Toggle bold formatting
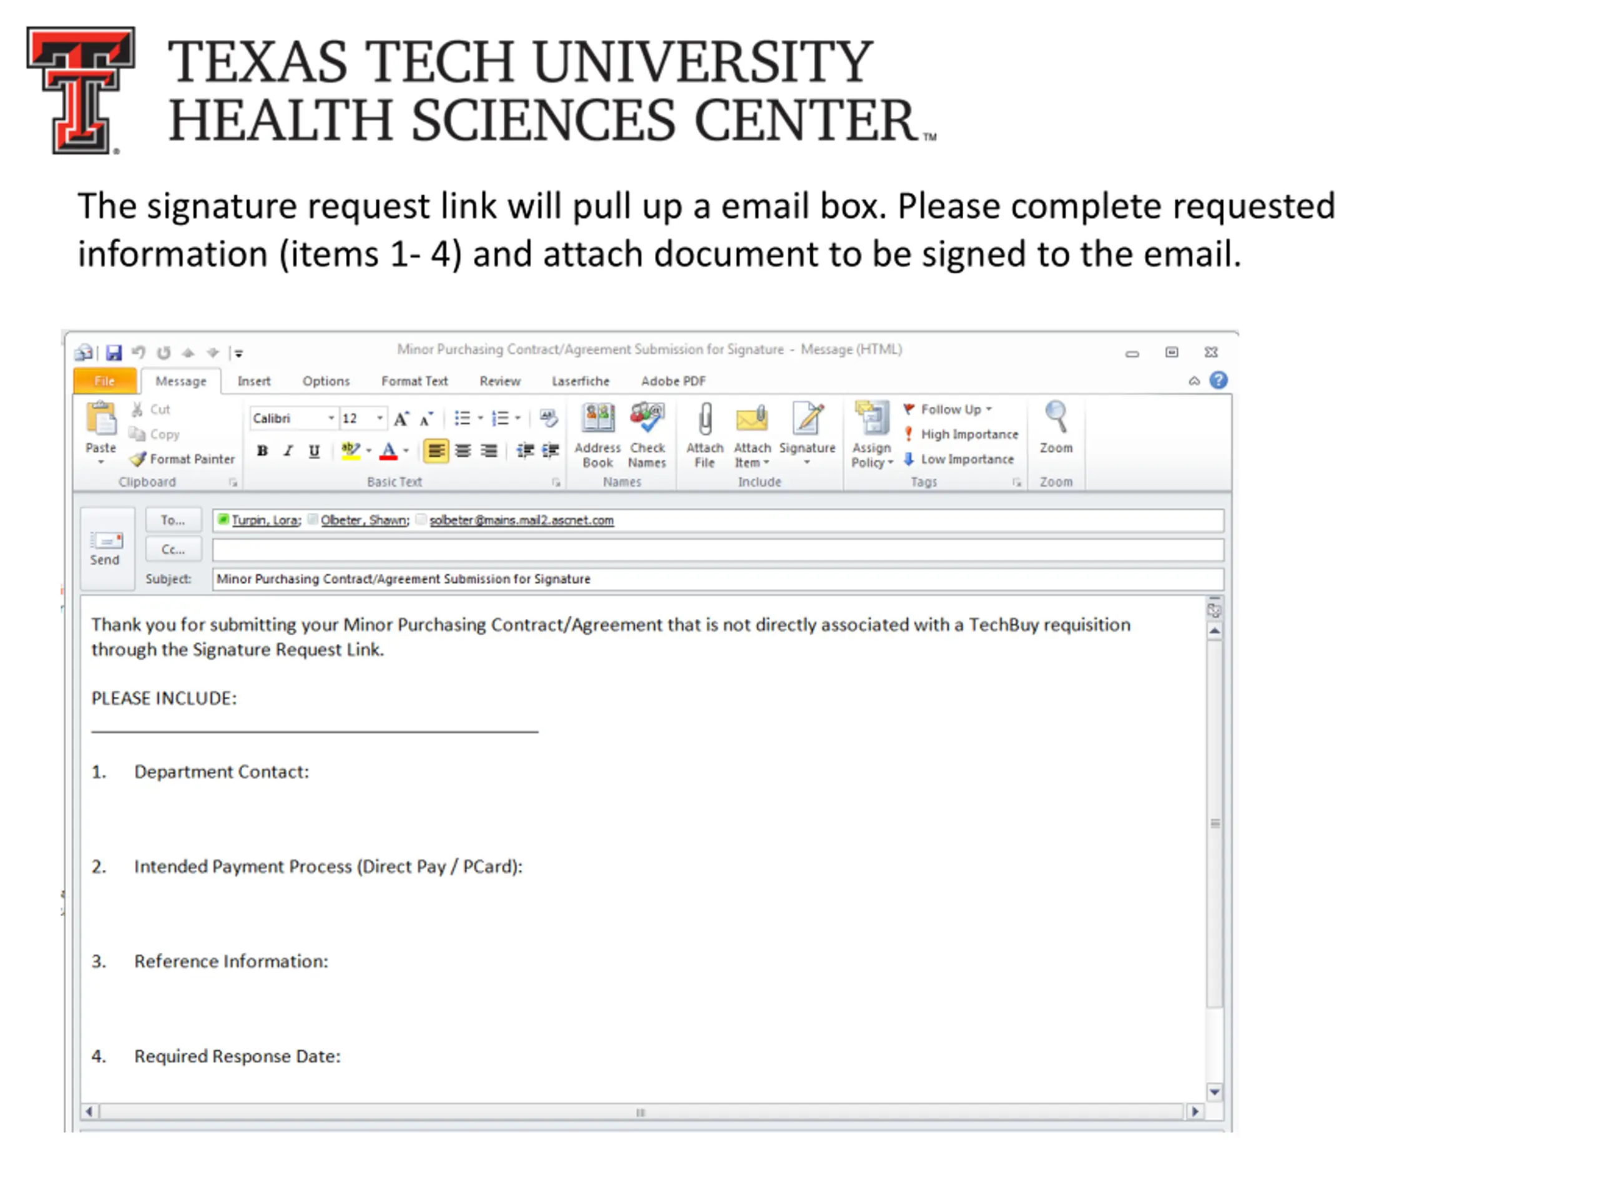 (262, 451)
